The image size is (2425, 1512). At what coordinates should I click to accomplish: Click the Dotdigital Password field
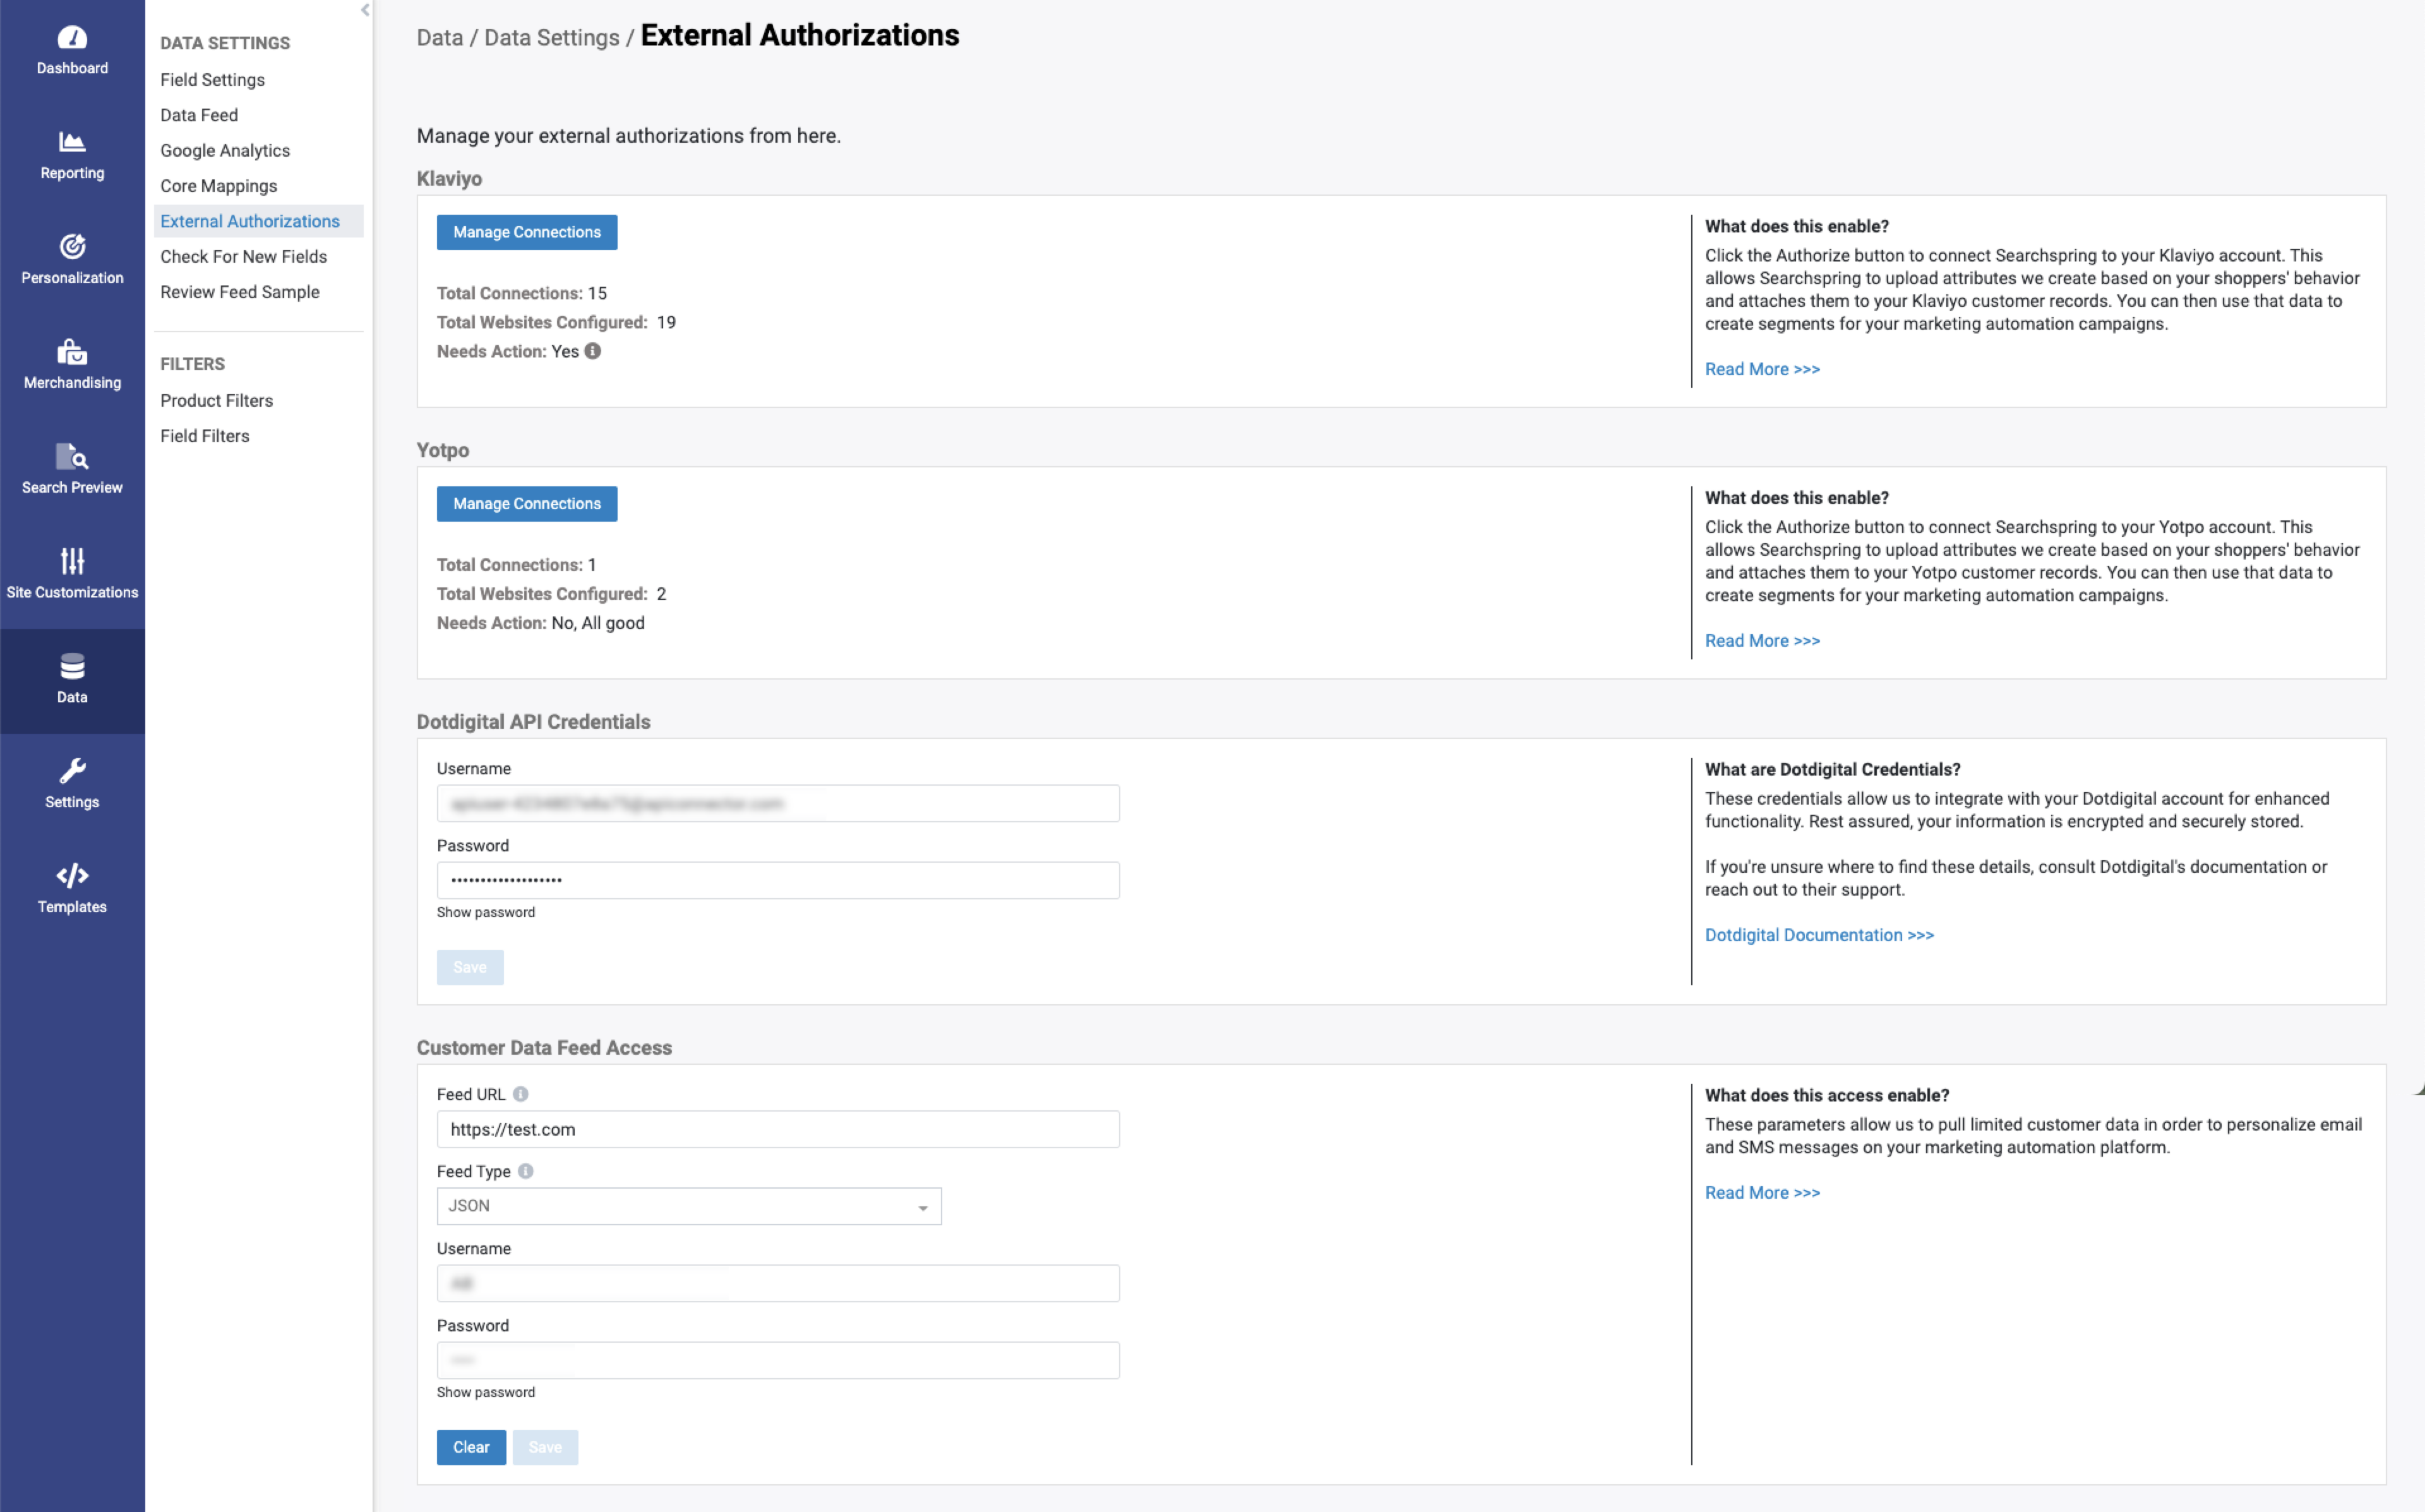coord(777,881)
